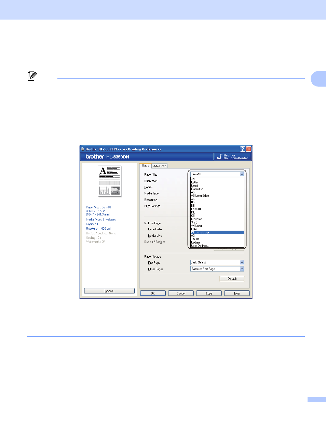Select Ledger paper size
The height and width of the screenshot is (422, 326).
[x=217, y=243]
